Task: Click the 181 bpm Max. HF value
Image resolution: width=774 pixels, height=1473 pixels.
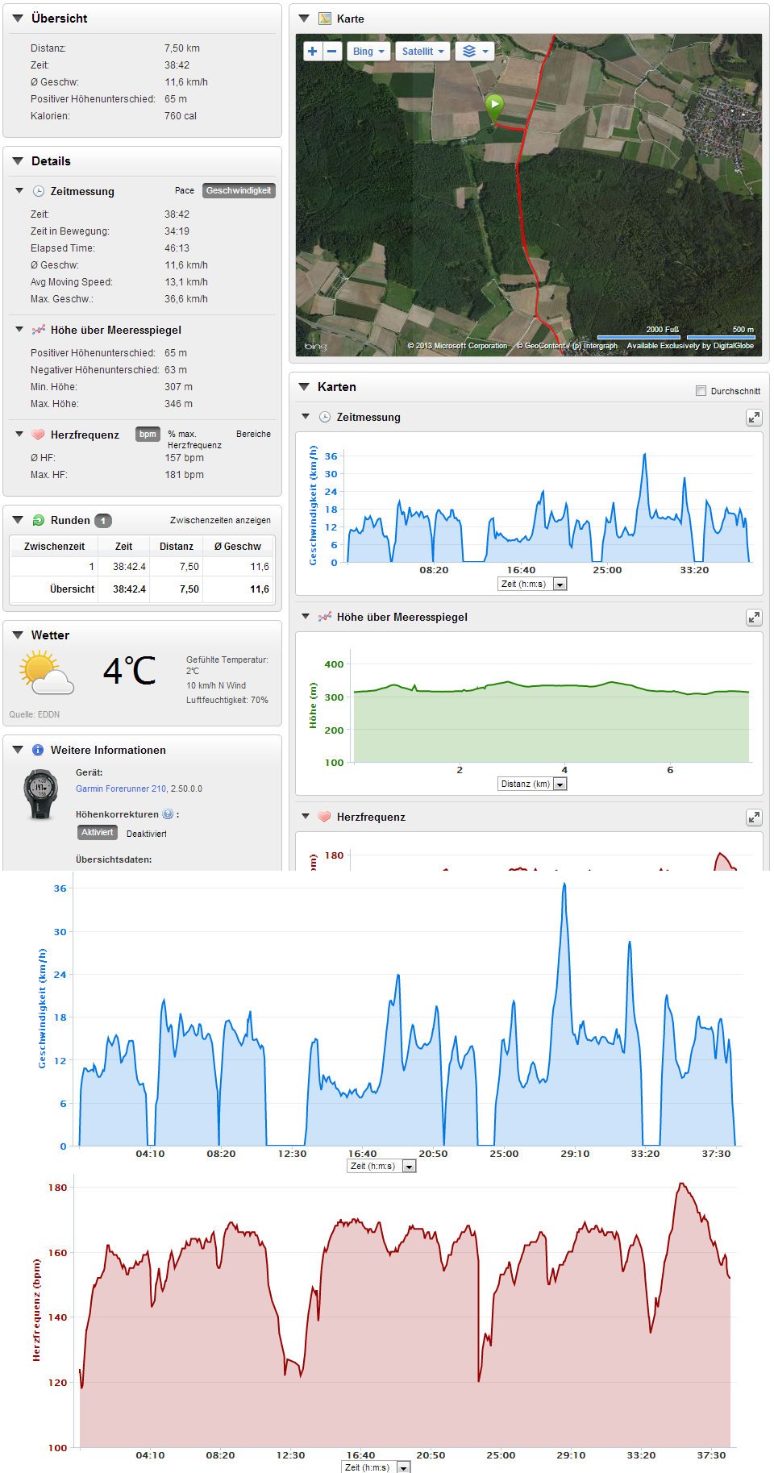Action: [184, 475]
